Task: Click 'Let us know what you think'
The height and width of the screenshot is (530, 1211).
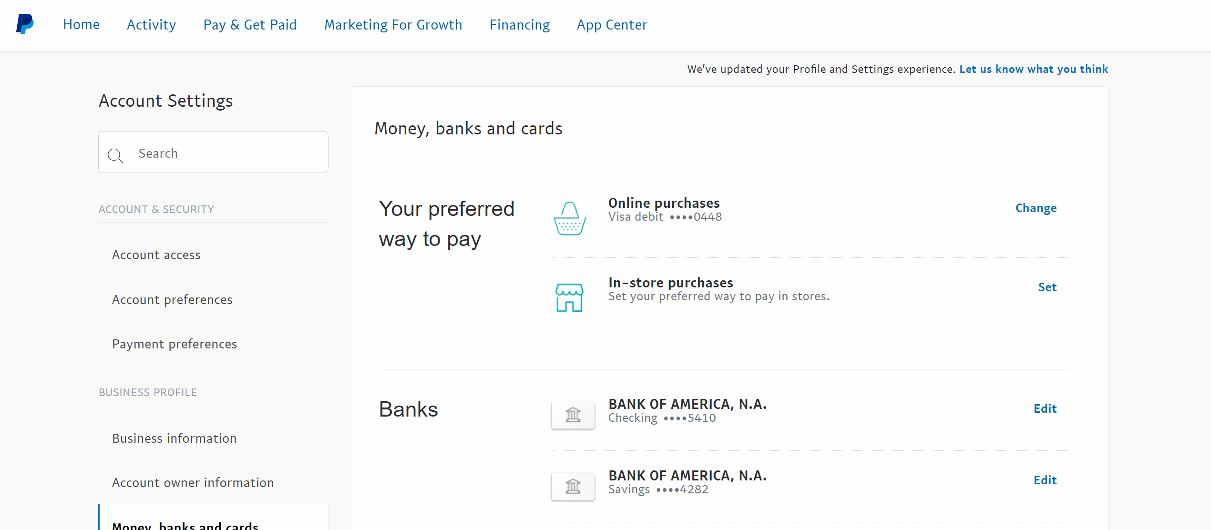Action: [x=1034, y=69]
